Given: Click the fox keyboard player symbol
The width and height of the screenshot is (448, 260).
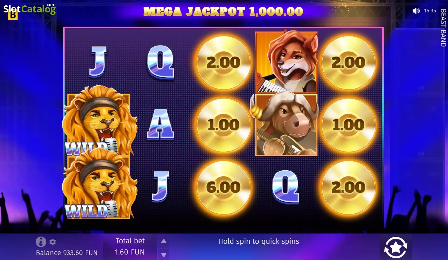Looking at the screenshot, I should pyautogui.click(x=286, y=62).
